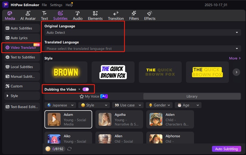Open Auto Lyrics in the sidebar
The width and height of the screenshot is (246, 155).
pyautogui.click(x=21, y=38)
